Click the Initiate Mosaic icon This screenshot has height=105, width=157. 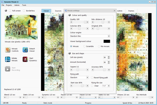click(8, 59)
